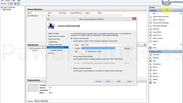Click Browse next to Location field
The image size is (183, 103).
coord(128,48)
